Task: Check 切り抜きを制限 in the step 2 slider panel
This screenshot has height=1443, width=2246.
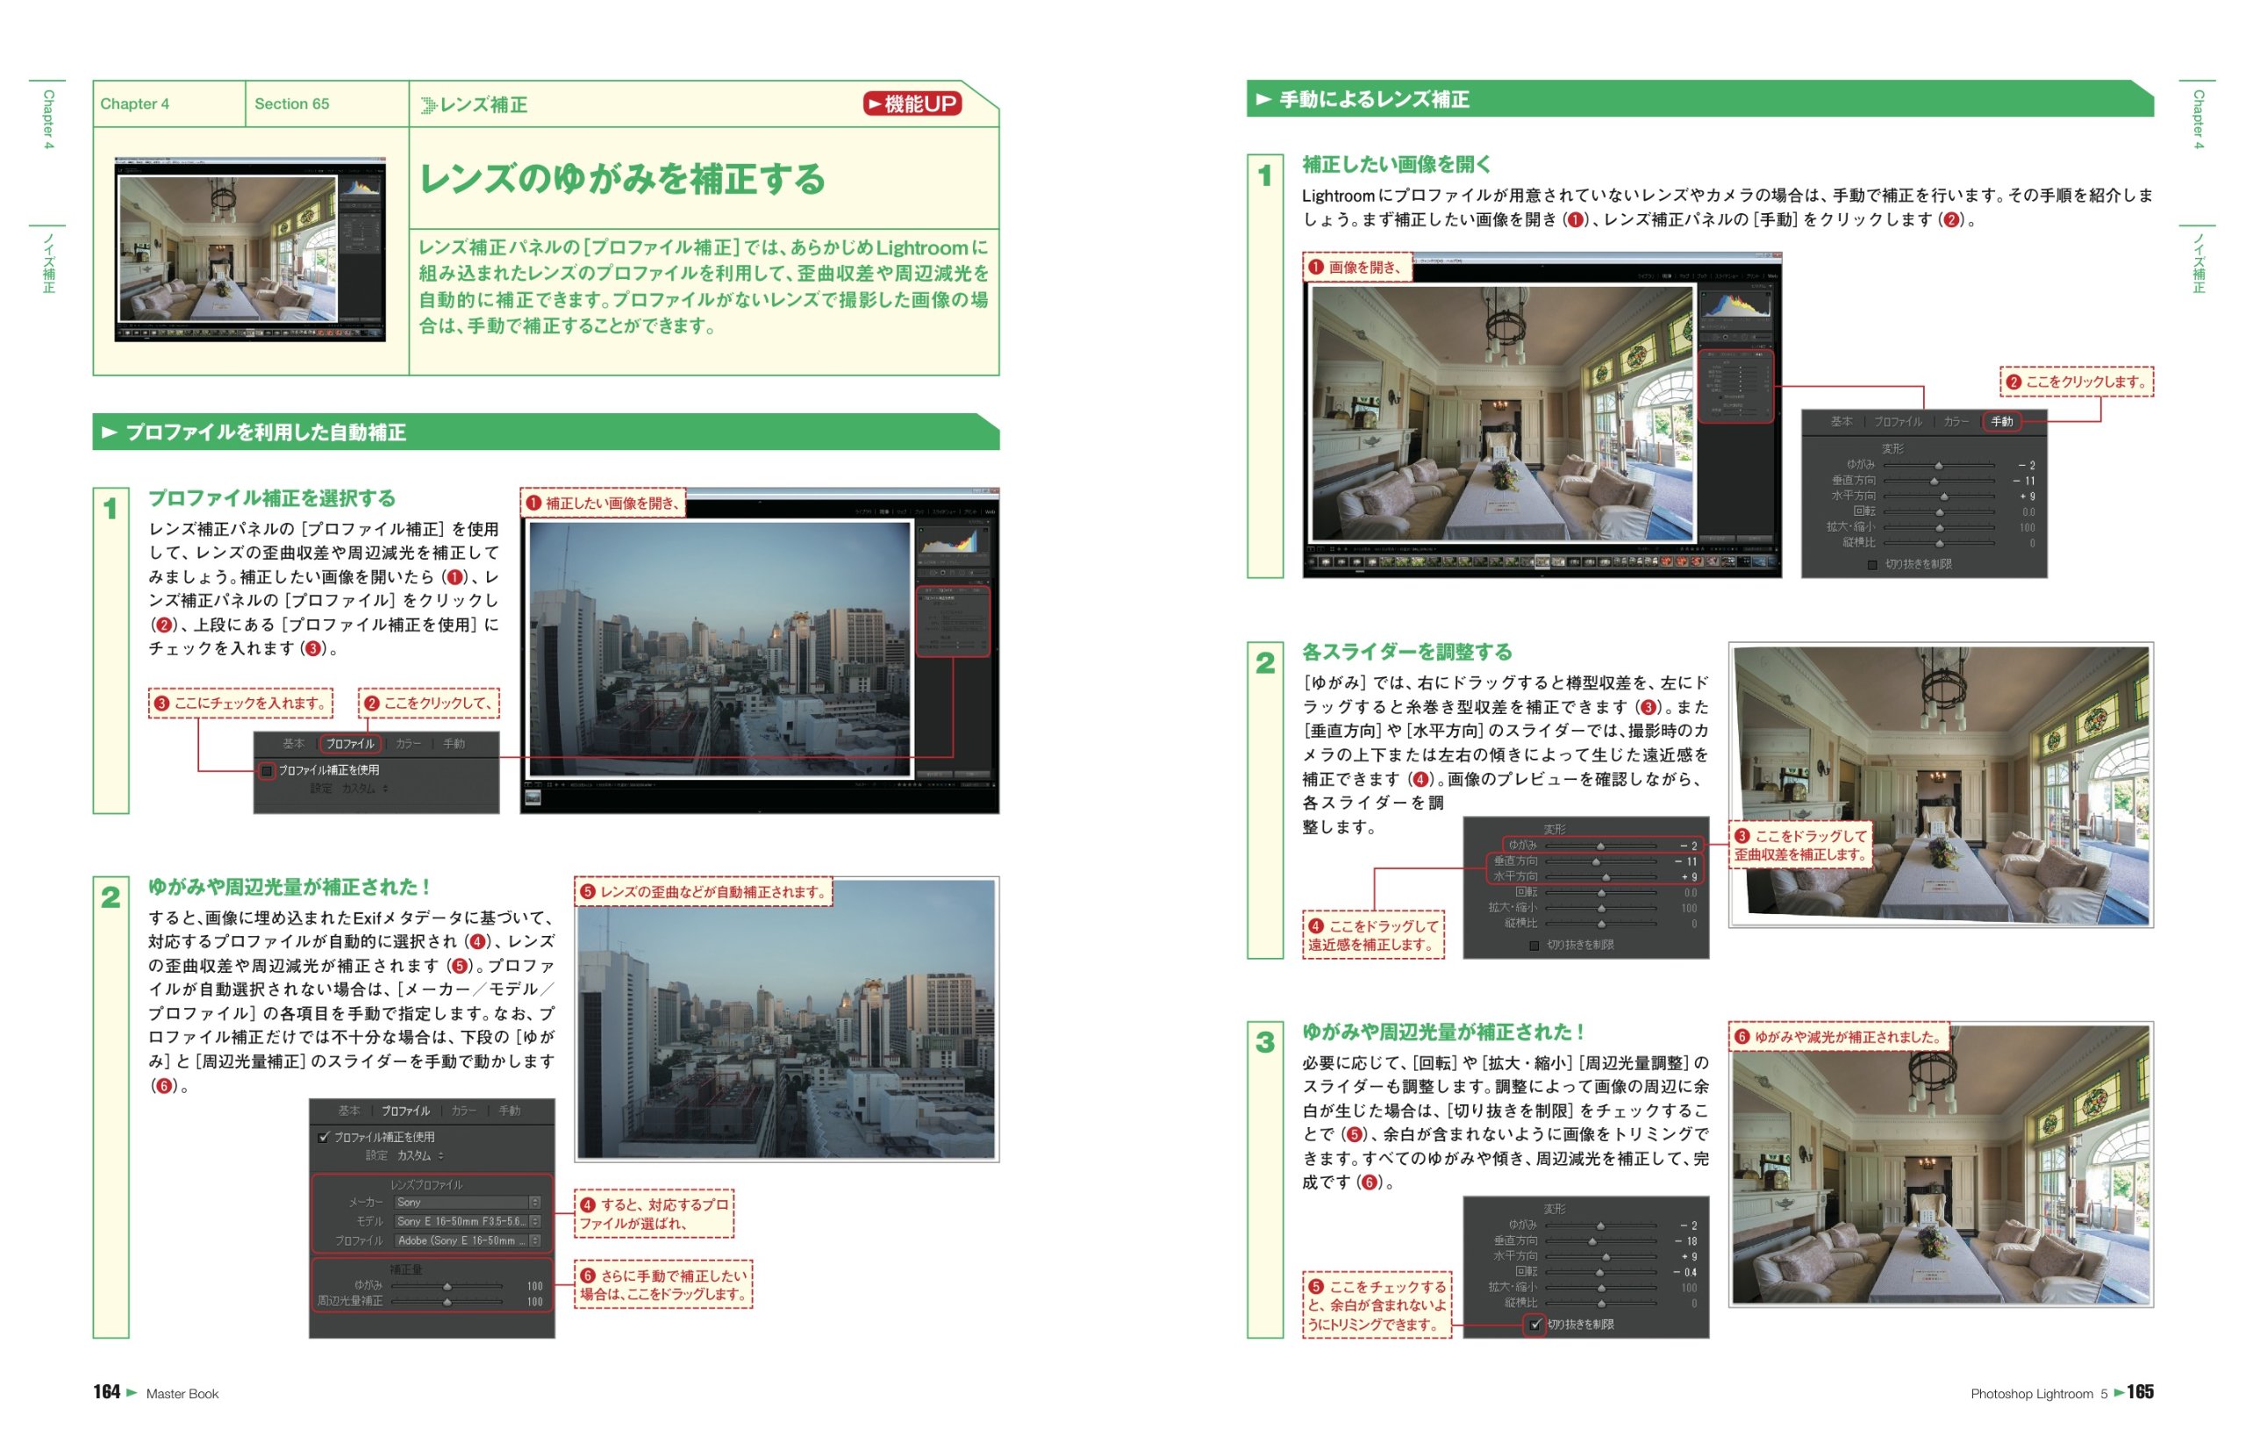Action: (1534, 946)
